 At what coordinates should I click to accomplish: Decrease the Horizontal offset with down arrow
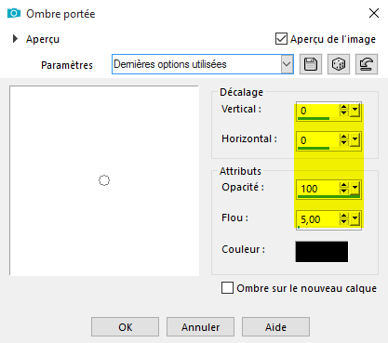coord(343,143)
